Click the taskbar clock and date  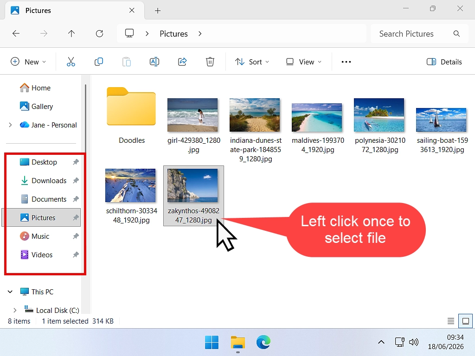point(445,342)
